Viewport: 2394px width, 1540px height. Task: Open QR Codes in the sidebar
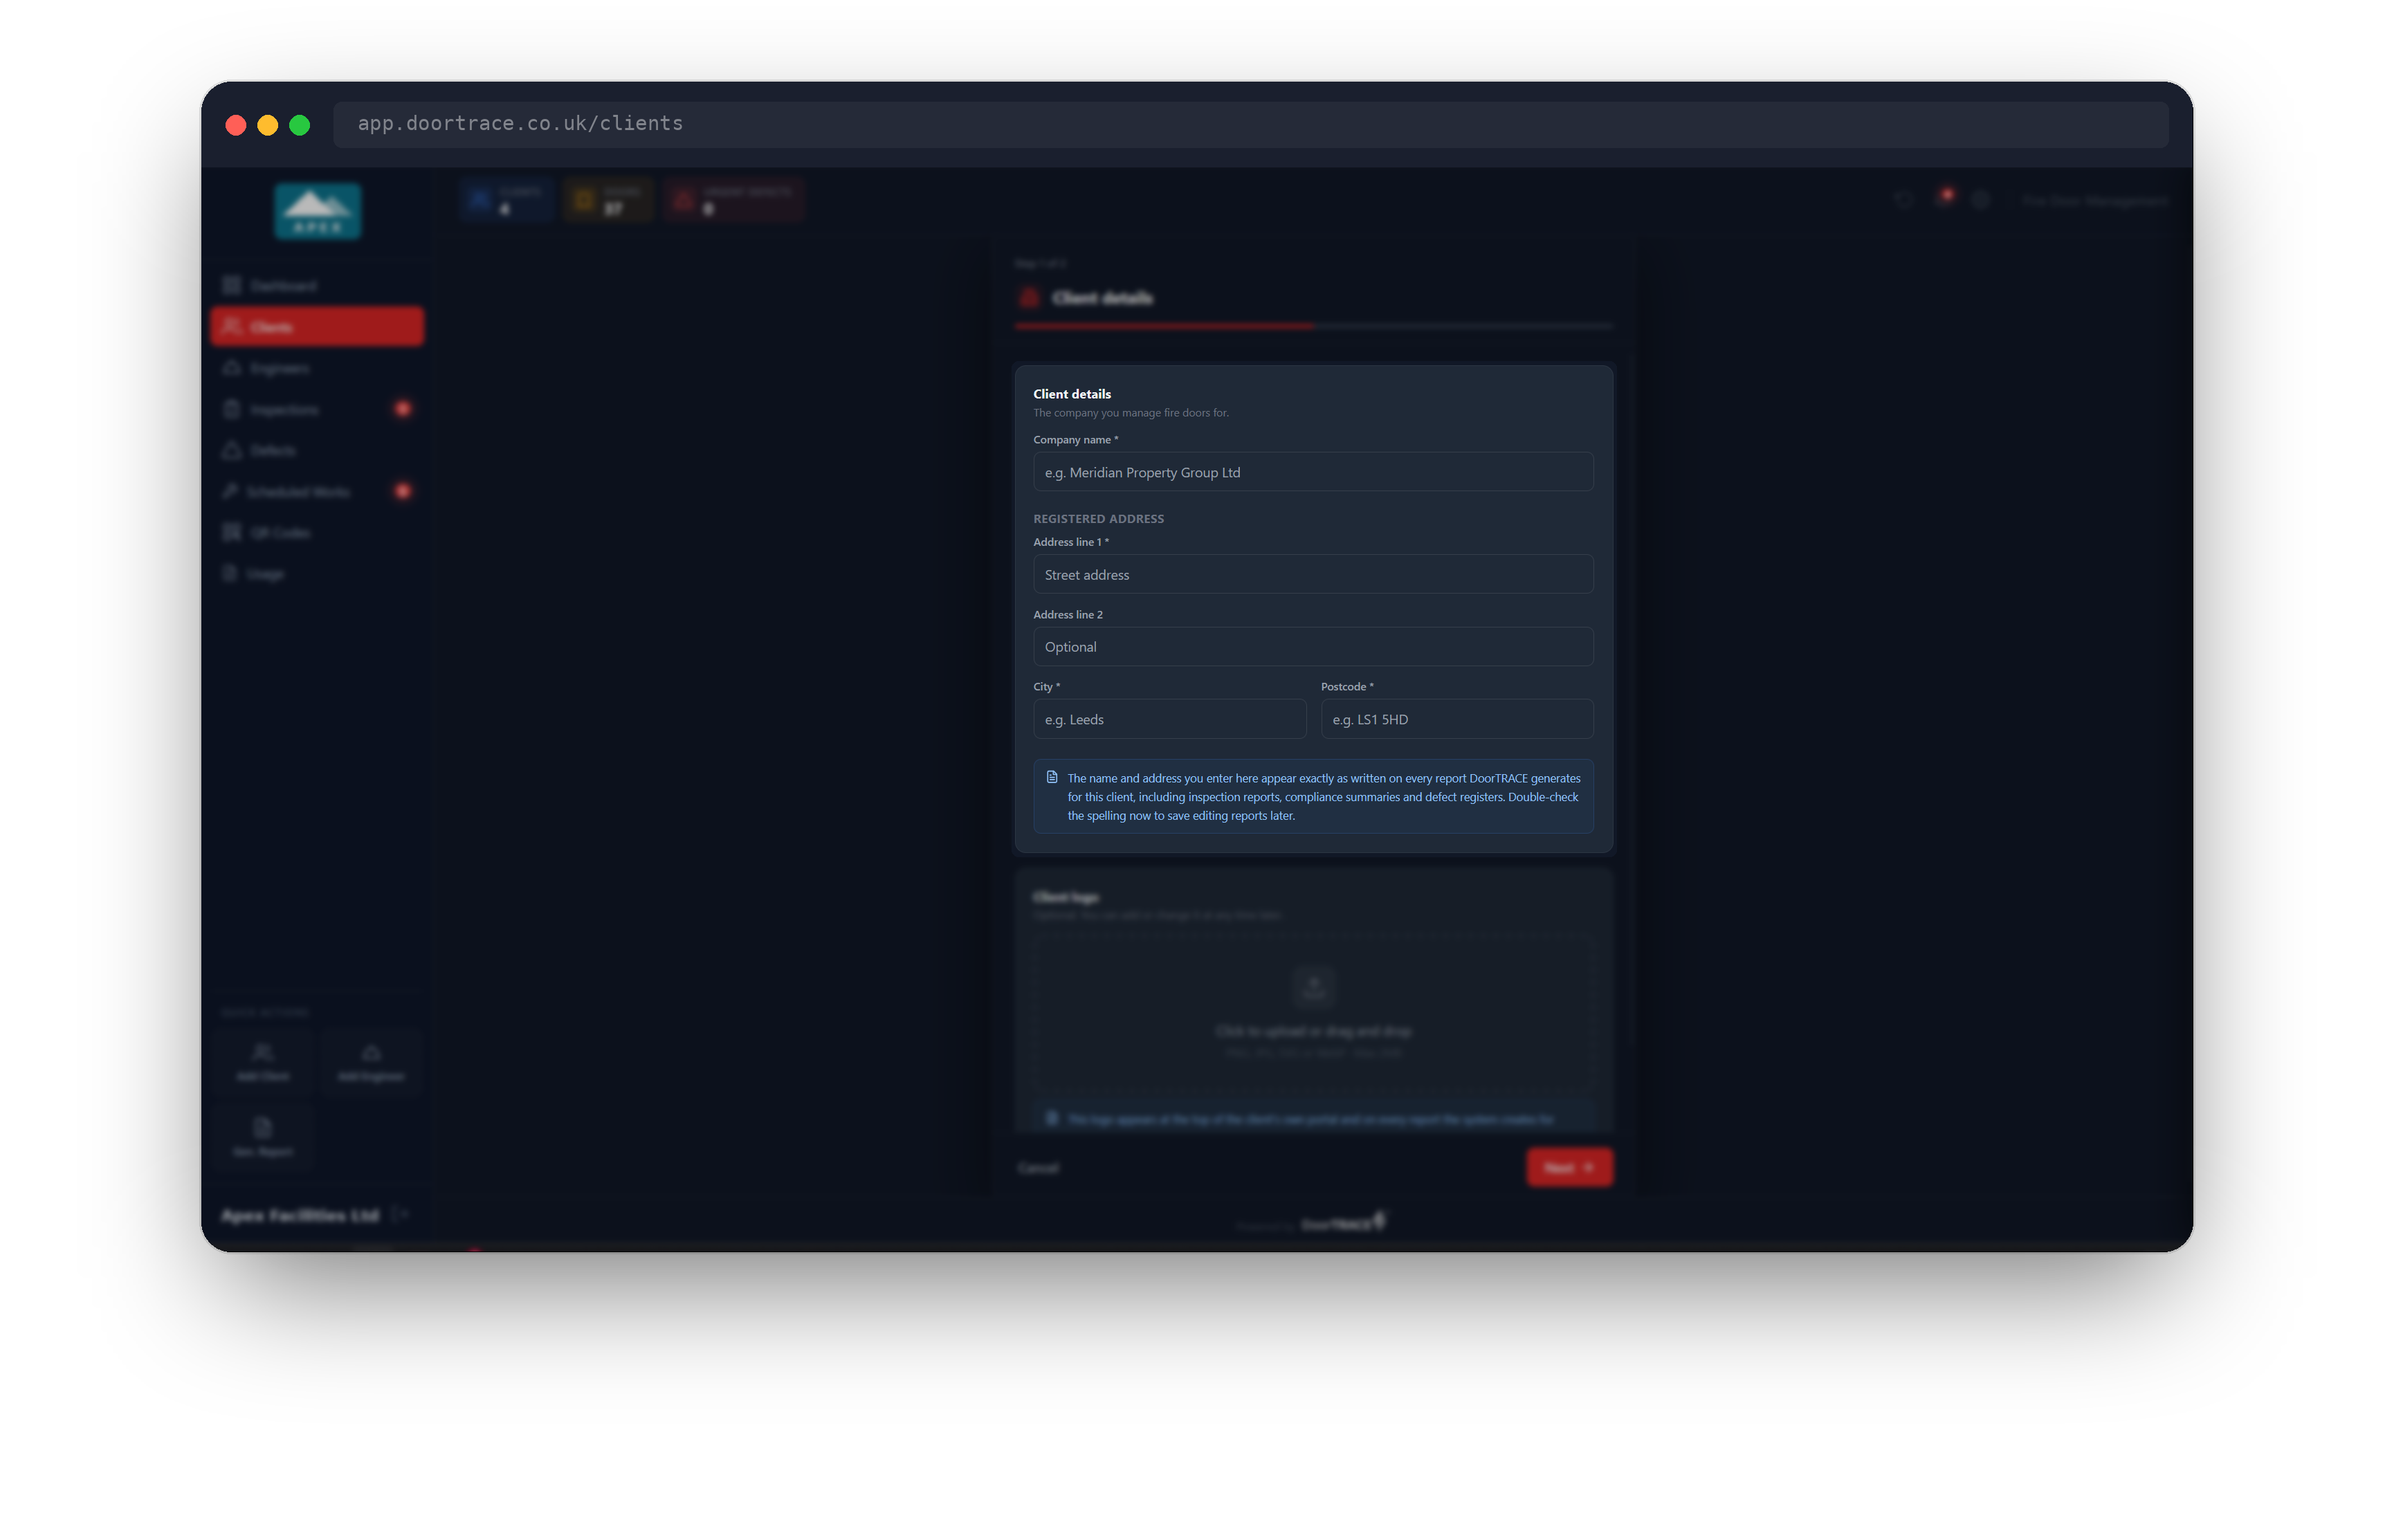[317, 533]
